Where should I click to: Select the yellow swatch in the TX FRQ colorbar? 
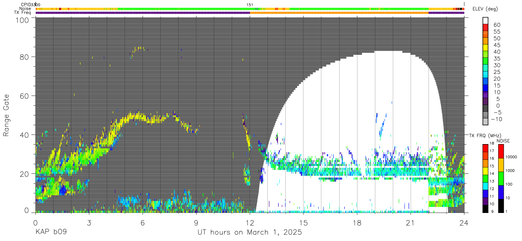(485, 171)
